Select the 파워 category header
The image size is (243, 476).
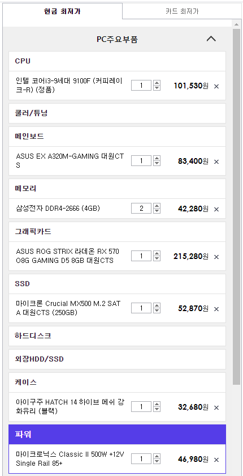117,435
